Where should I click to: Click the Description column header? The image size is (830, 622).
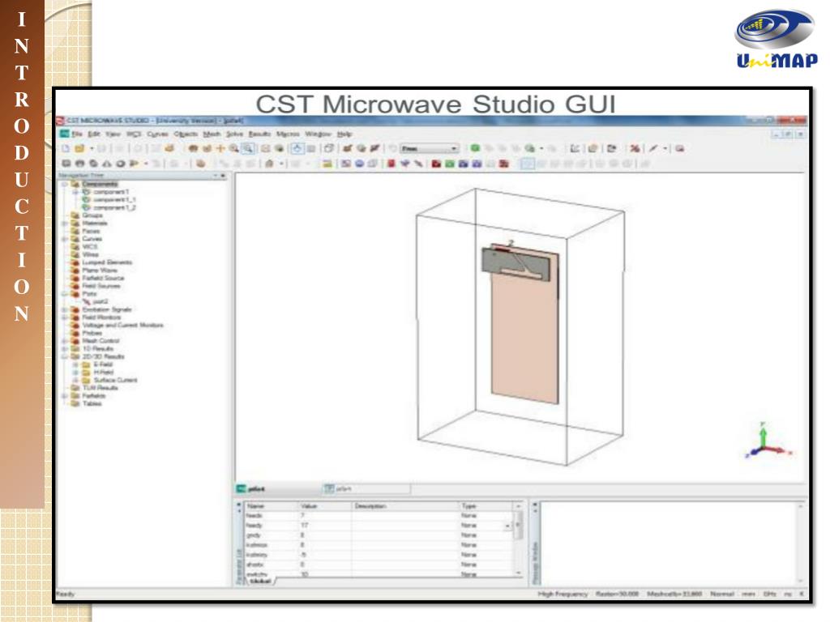[x=405, y=506]
